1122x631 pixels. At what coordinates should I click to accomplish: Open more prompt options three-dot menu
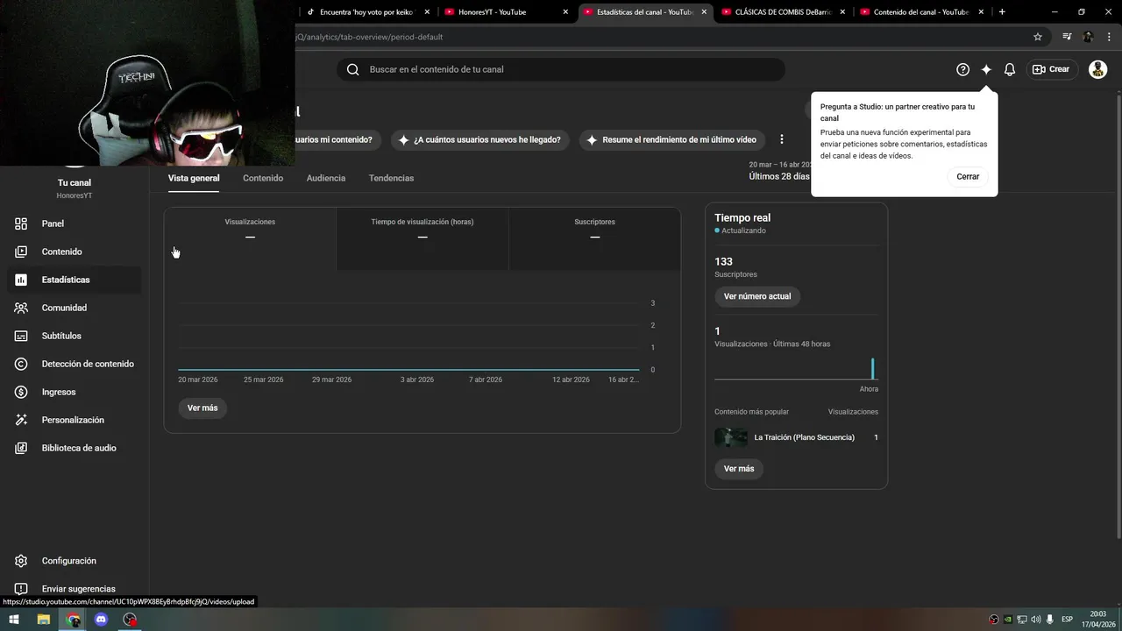tap(782, 139)
